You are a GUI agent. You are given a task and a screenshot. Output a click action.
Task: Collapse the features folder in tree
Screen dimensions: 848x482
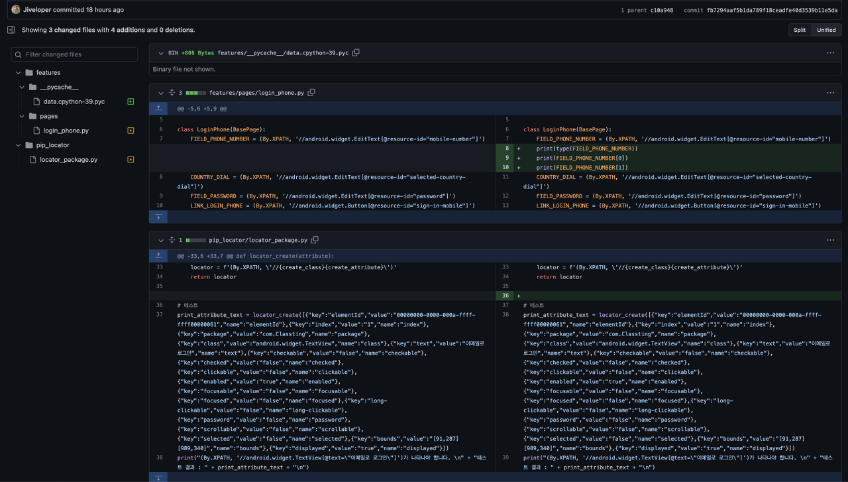pyautogui.click(x=18, y=72)
